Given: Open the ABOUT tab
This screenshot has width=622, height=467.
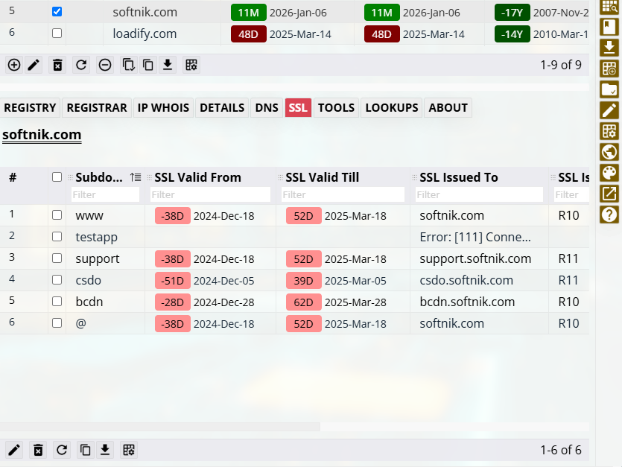Looking at the screenshot, I should (x=448, y=108).
